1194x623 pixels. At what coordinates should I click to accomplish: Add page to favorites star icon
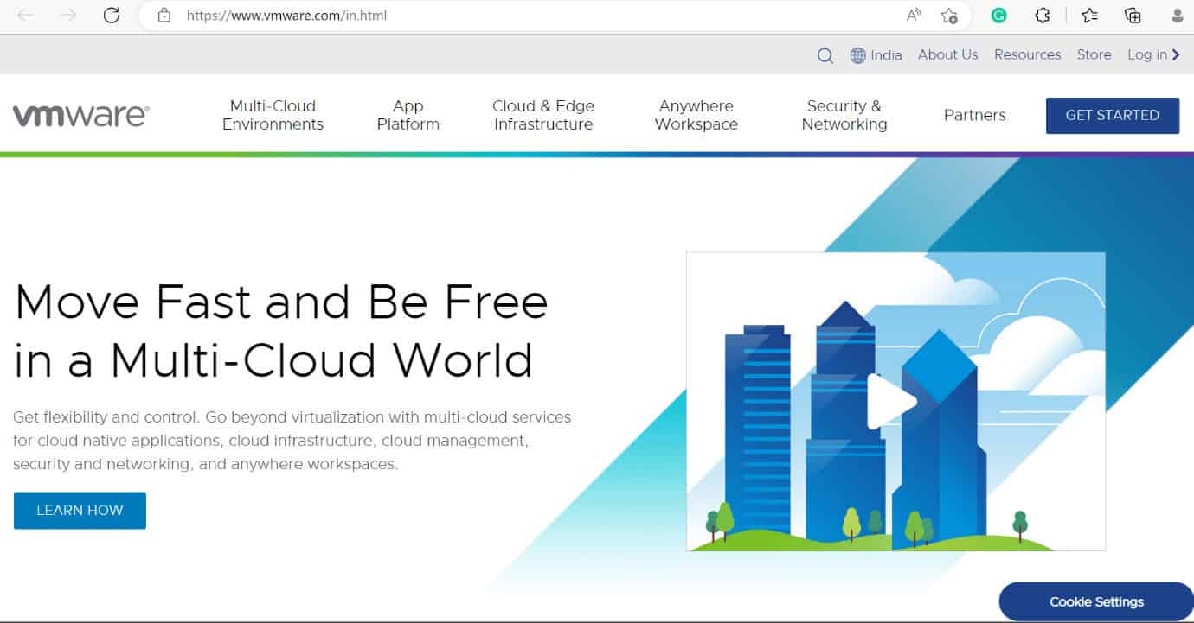pos(949,16)
